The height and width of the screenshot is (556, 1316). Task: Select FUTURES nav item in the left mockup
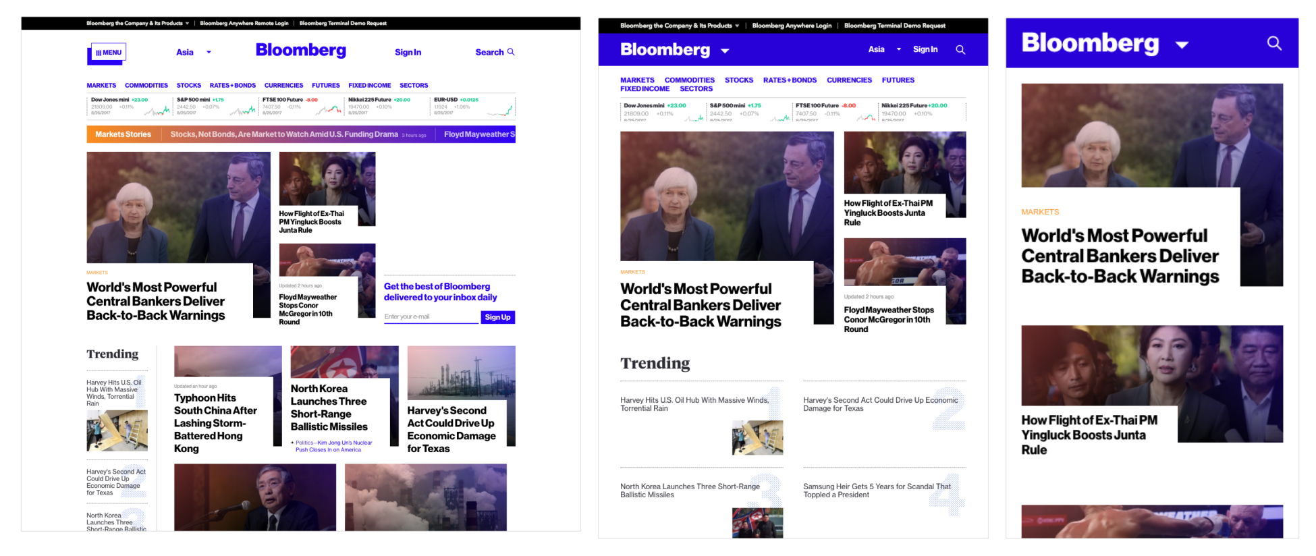[x=326, y=86]
